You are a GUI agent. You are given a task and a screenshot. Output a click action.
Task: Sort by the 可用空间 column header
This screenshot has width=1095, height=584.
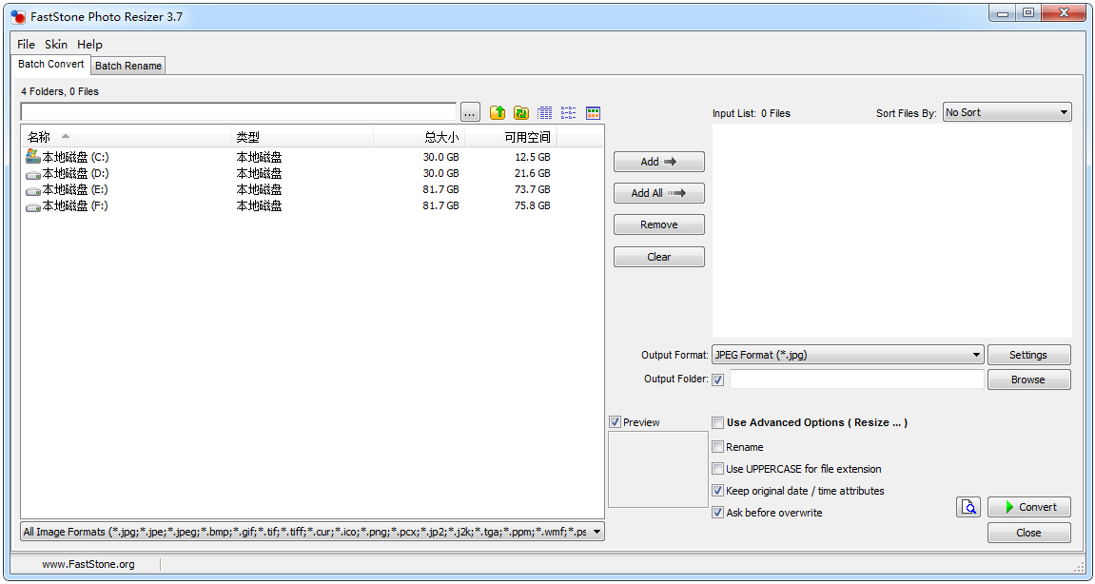(x=511, y=138)
